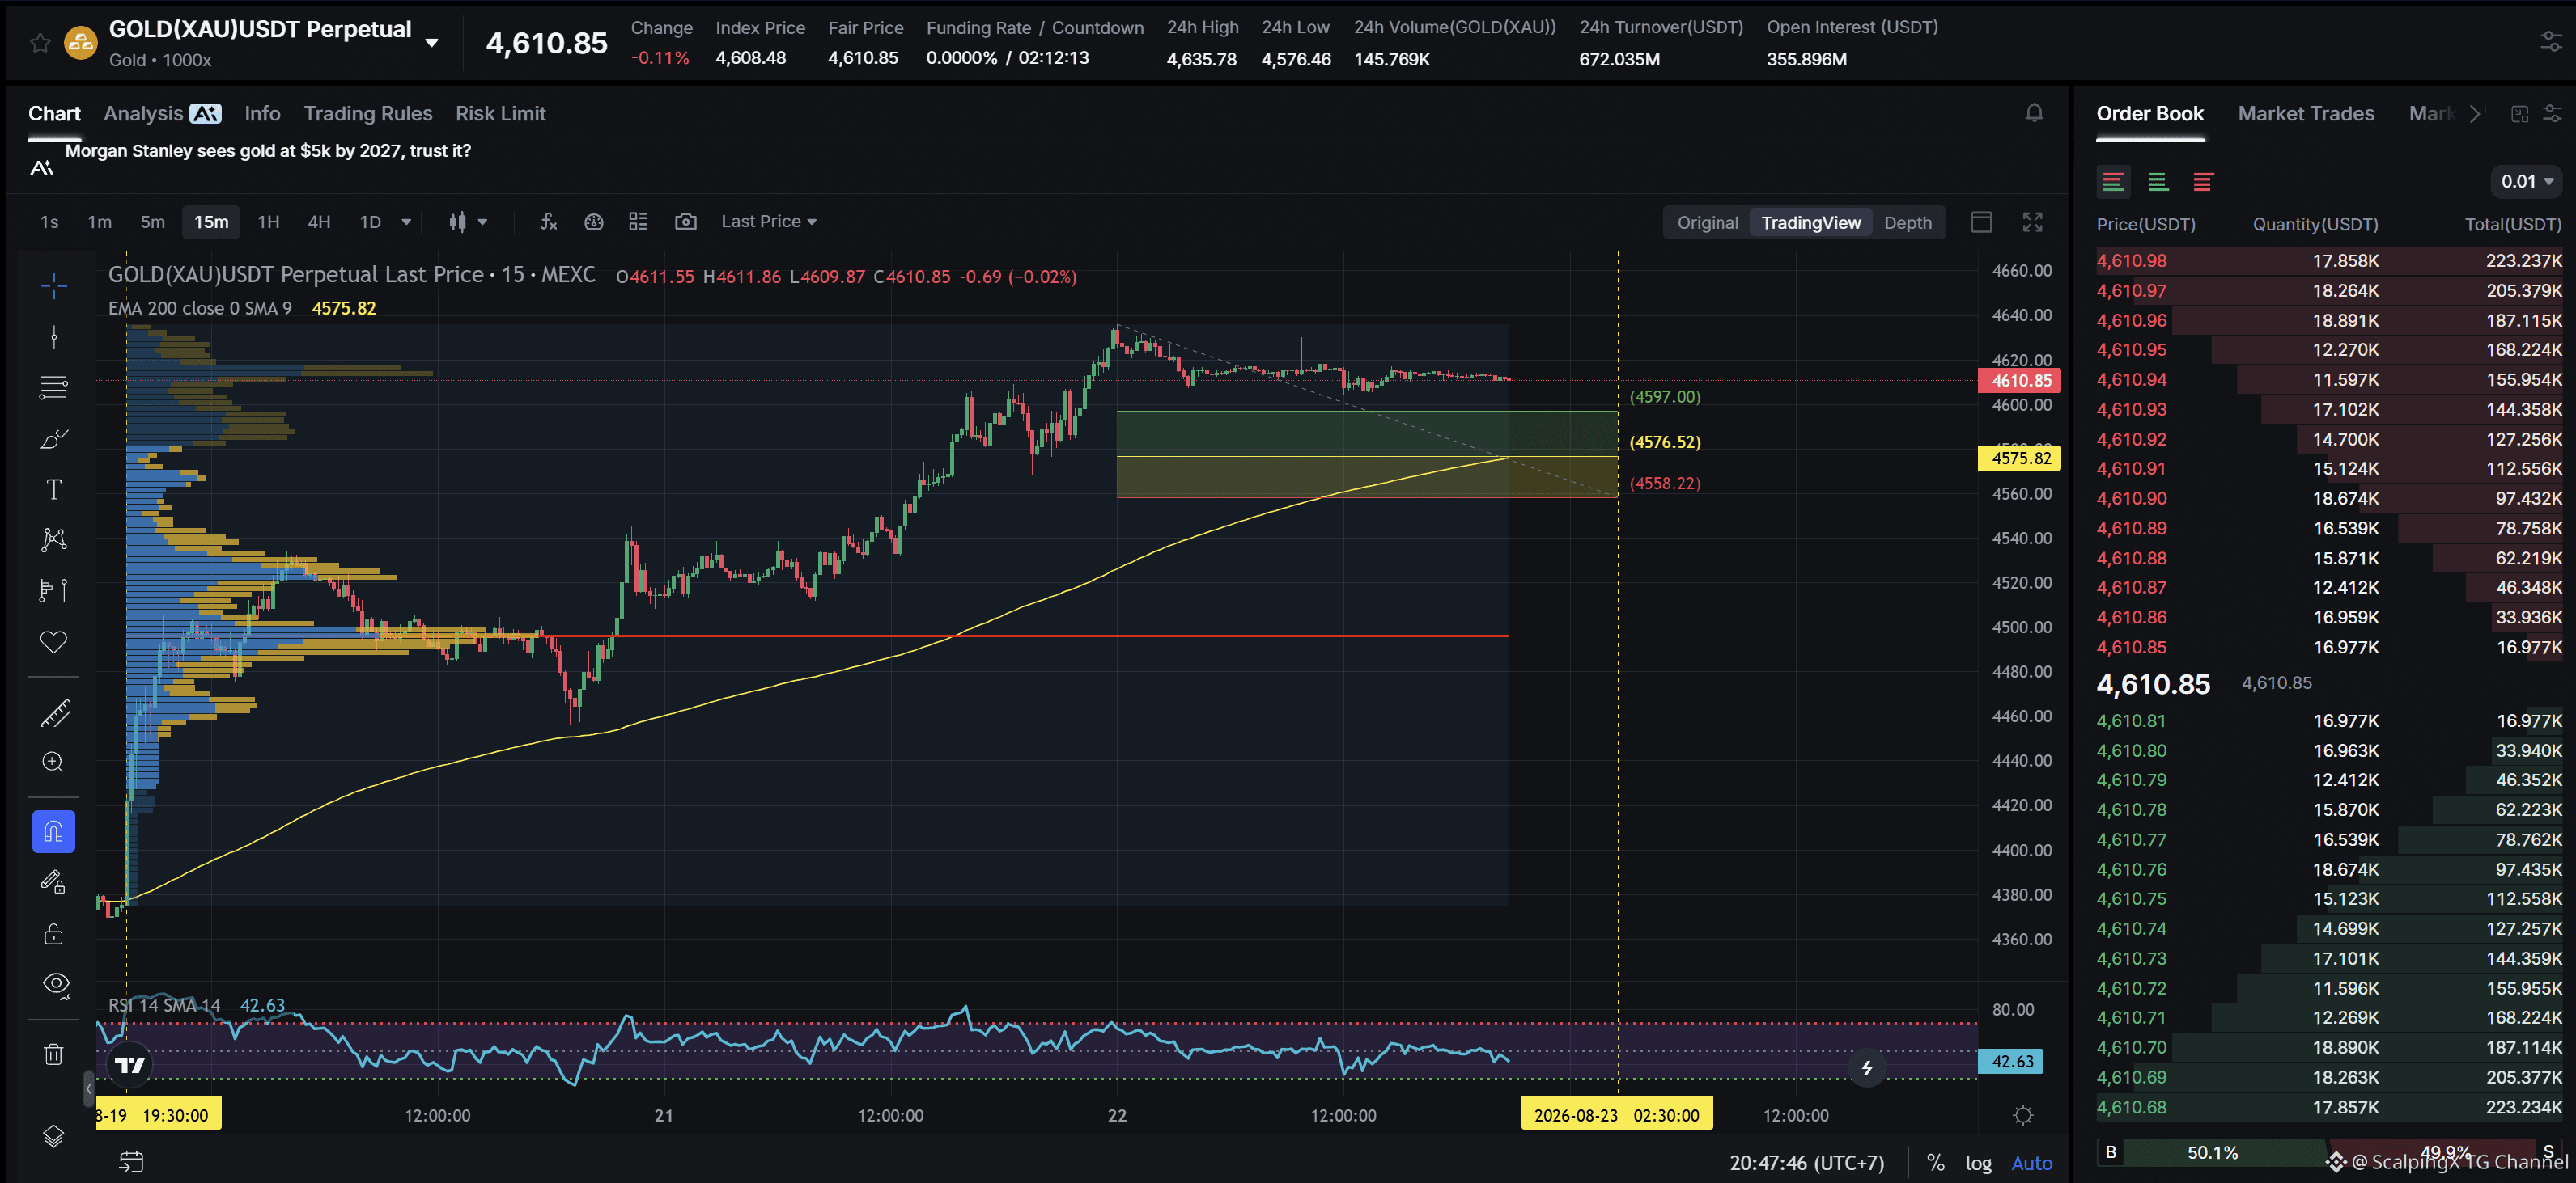This screenshot has height=1183, width=2576.
Task: Open the Last Price dropdown
Action: point(769,222)
